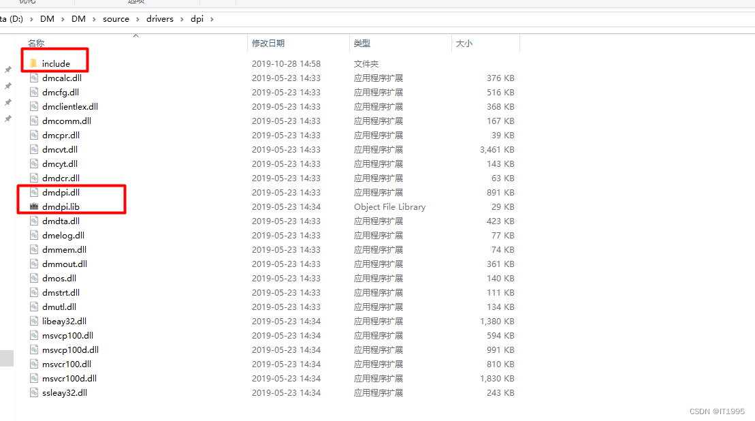Open the include folder

(54, 63)
